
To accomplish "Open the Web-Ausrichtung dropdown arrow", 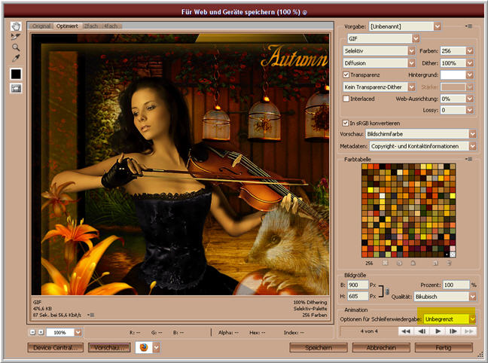I will coord(470,99).
